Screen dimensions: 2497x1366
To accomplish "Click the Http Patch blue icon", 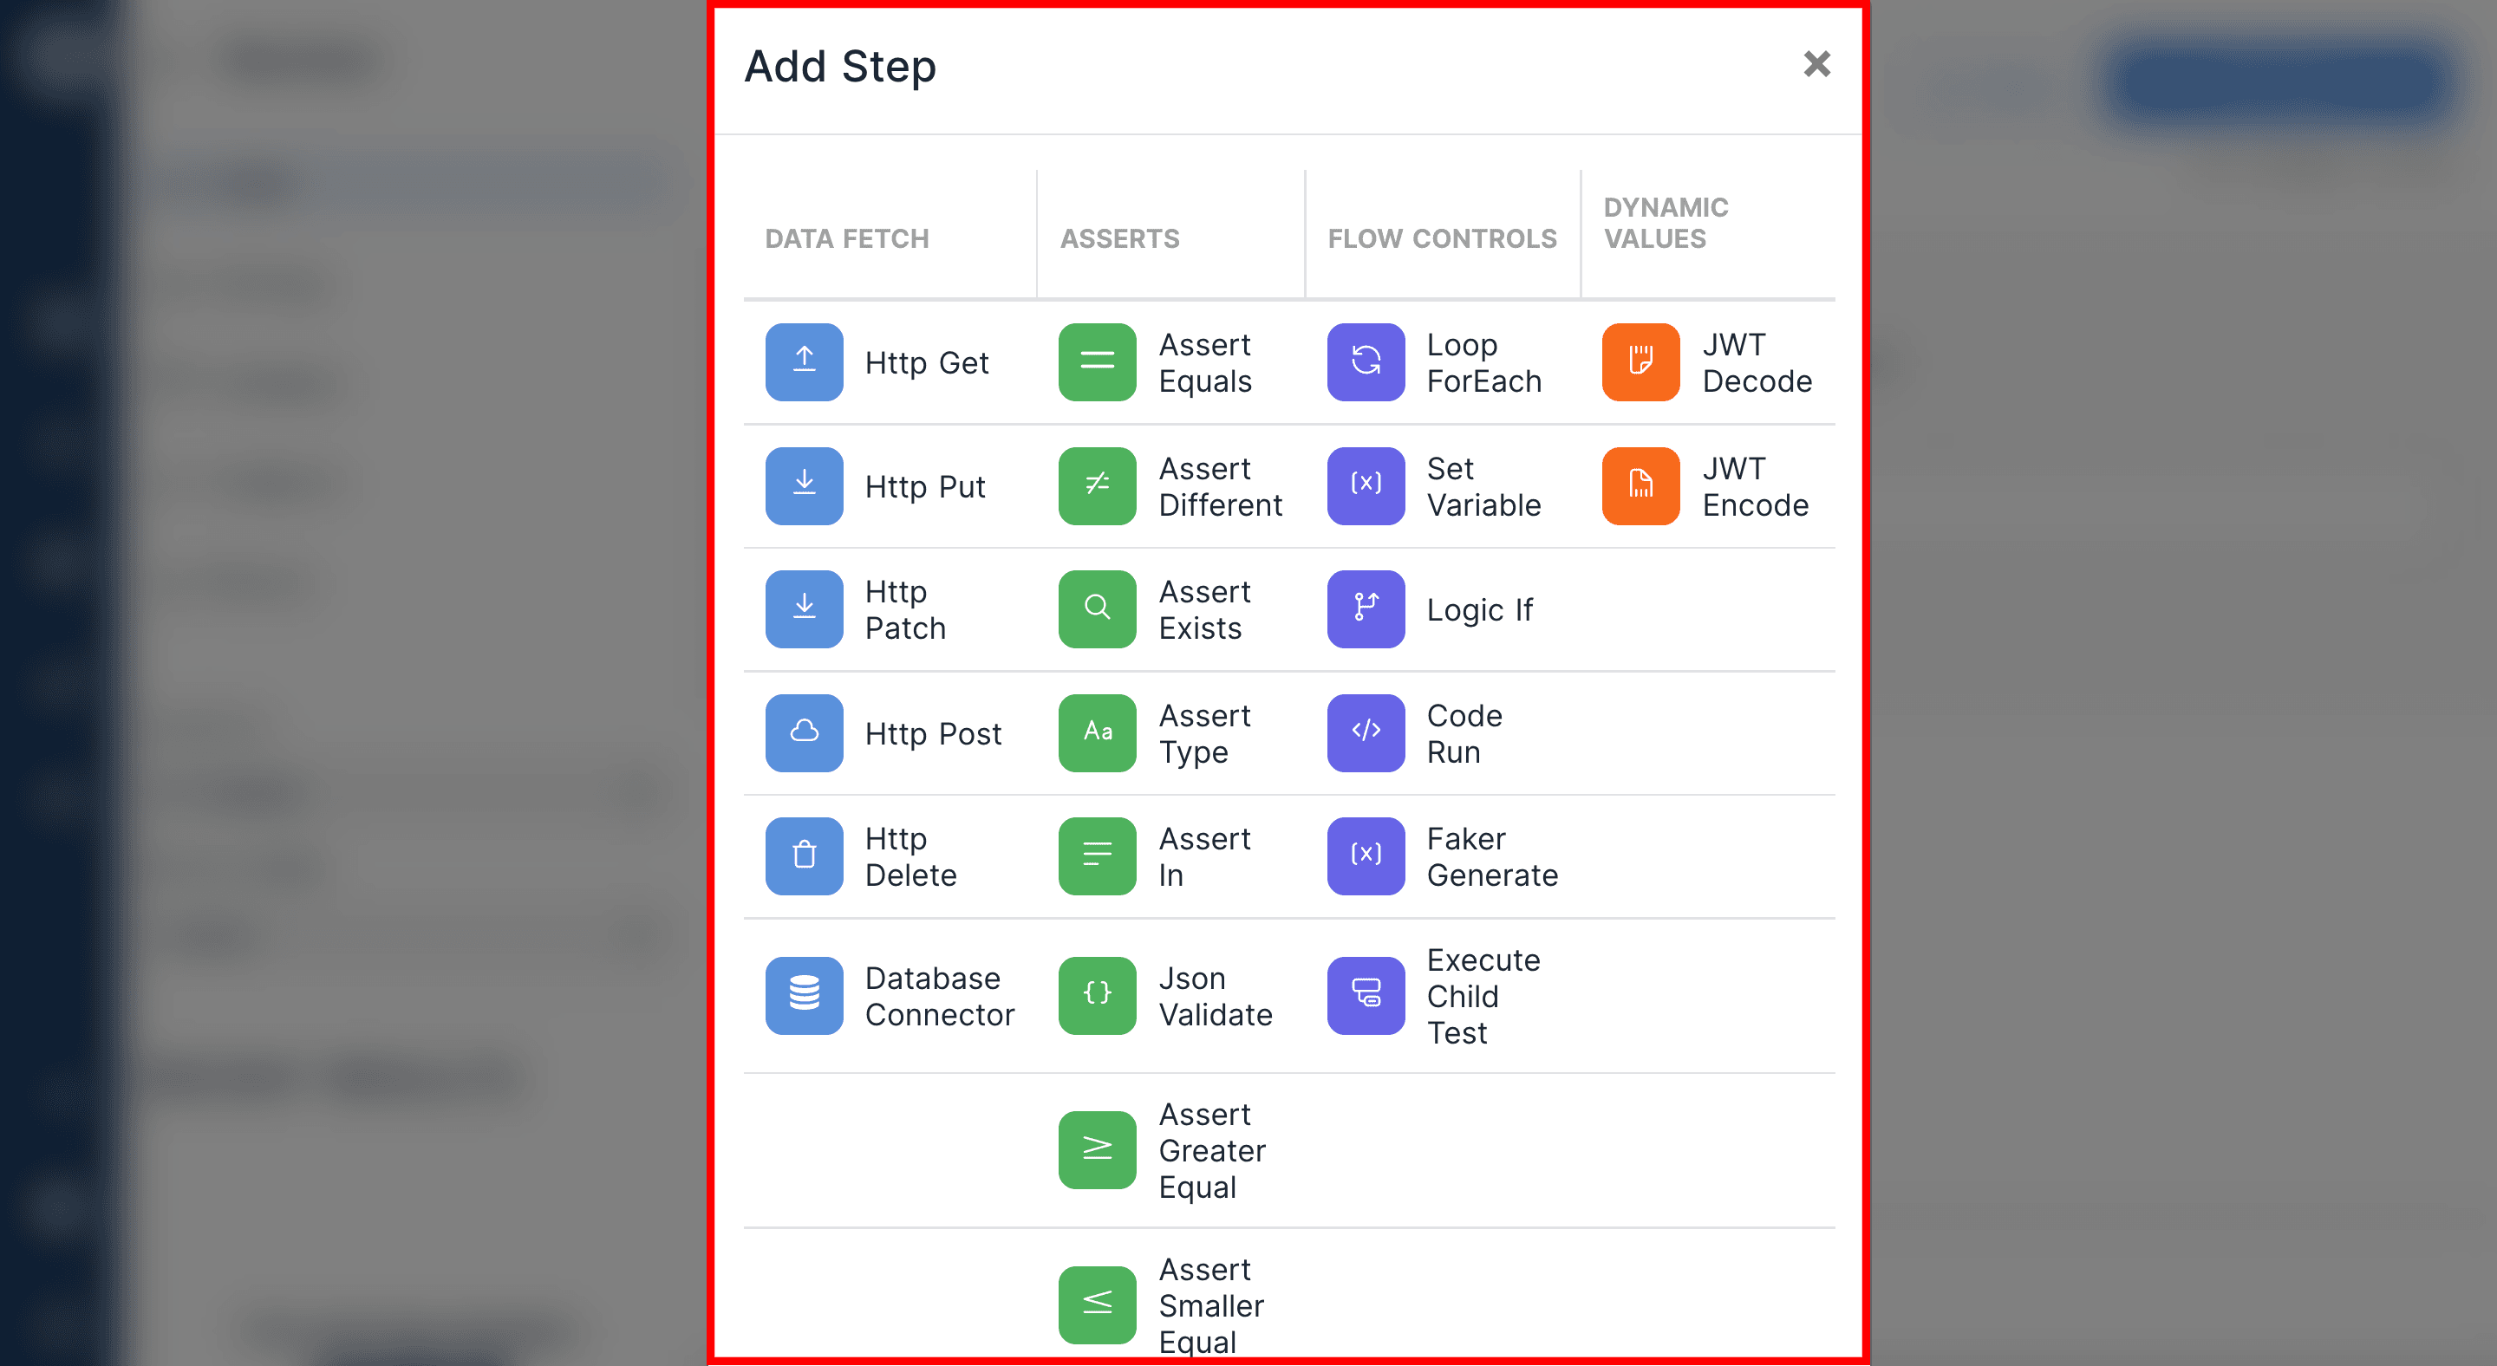I will 804,608.
